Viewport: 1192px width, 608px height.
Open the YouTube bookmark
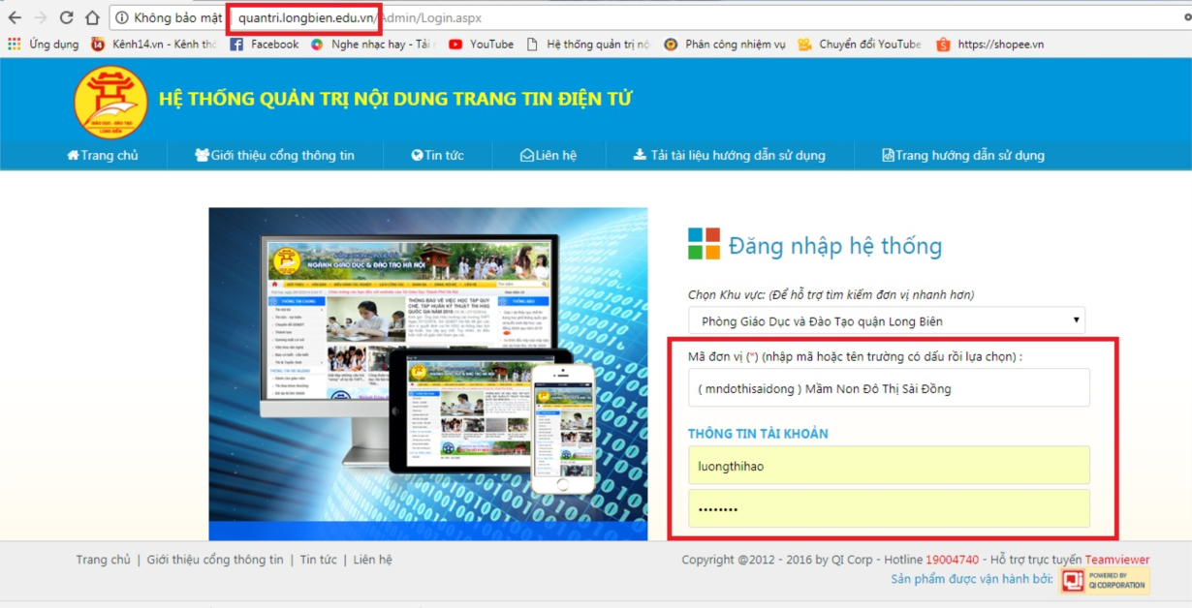482,45
